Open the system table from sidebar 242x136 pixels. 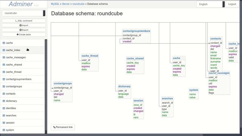(x=10, y=130)
